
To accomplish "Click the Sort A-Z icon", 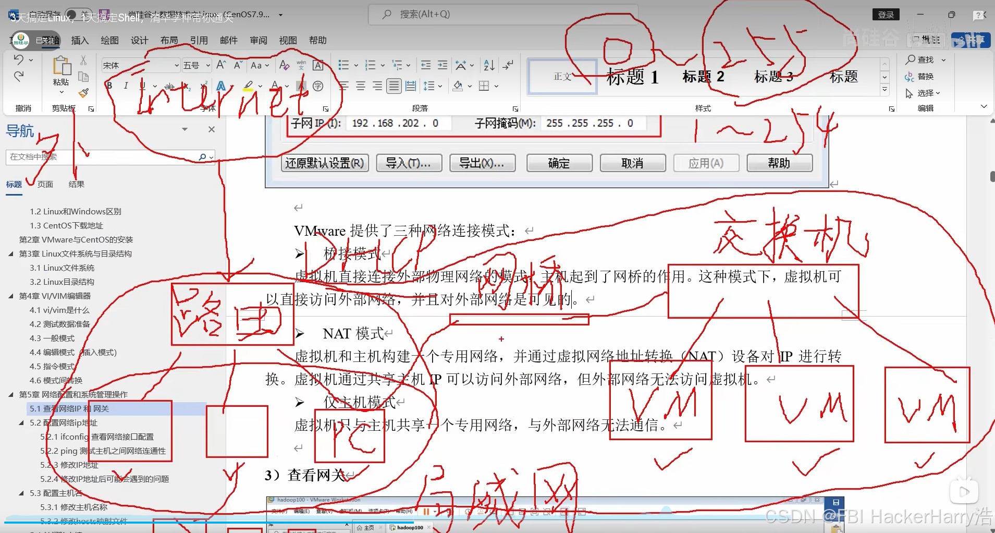I will [489, 65].
